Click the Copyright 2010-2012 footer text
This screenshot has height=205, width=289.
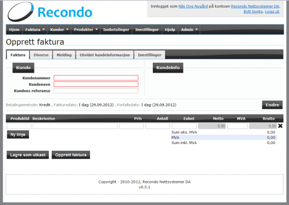pyautogui.click(x=144, y=182)
